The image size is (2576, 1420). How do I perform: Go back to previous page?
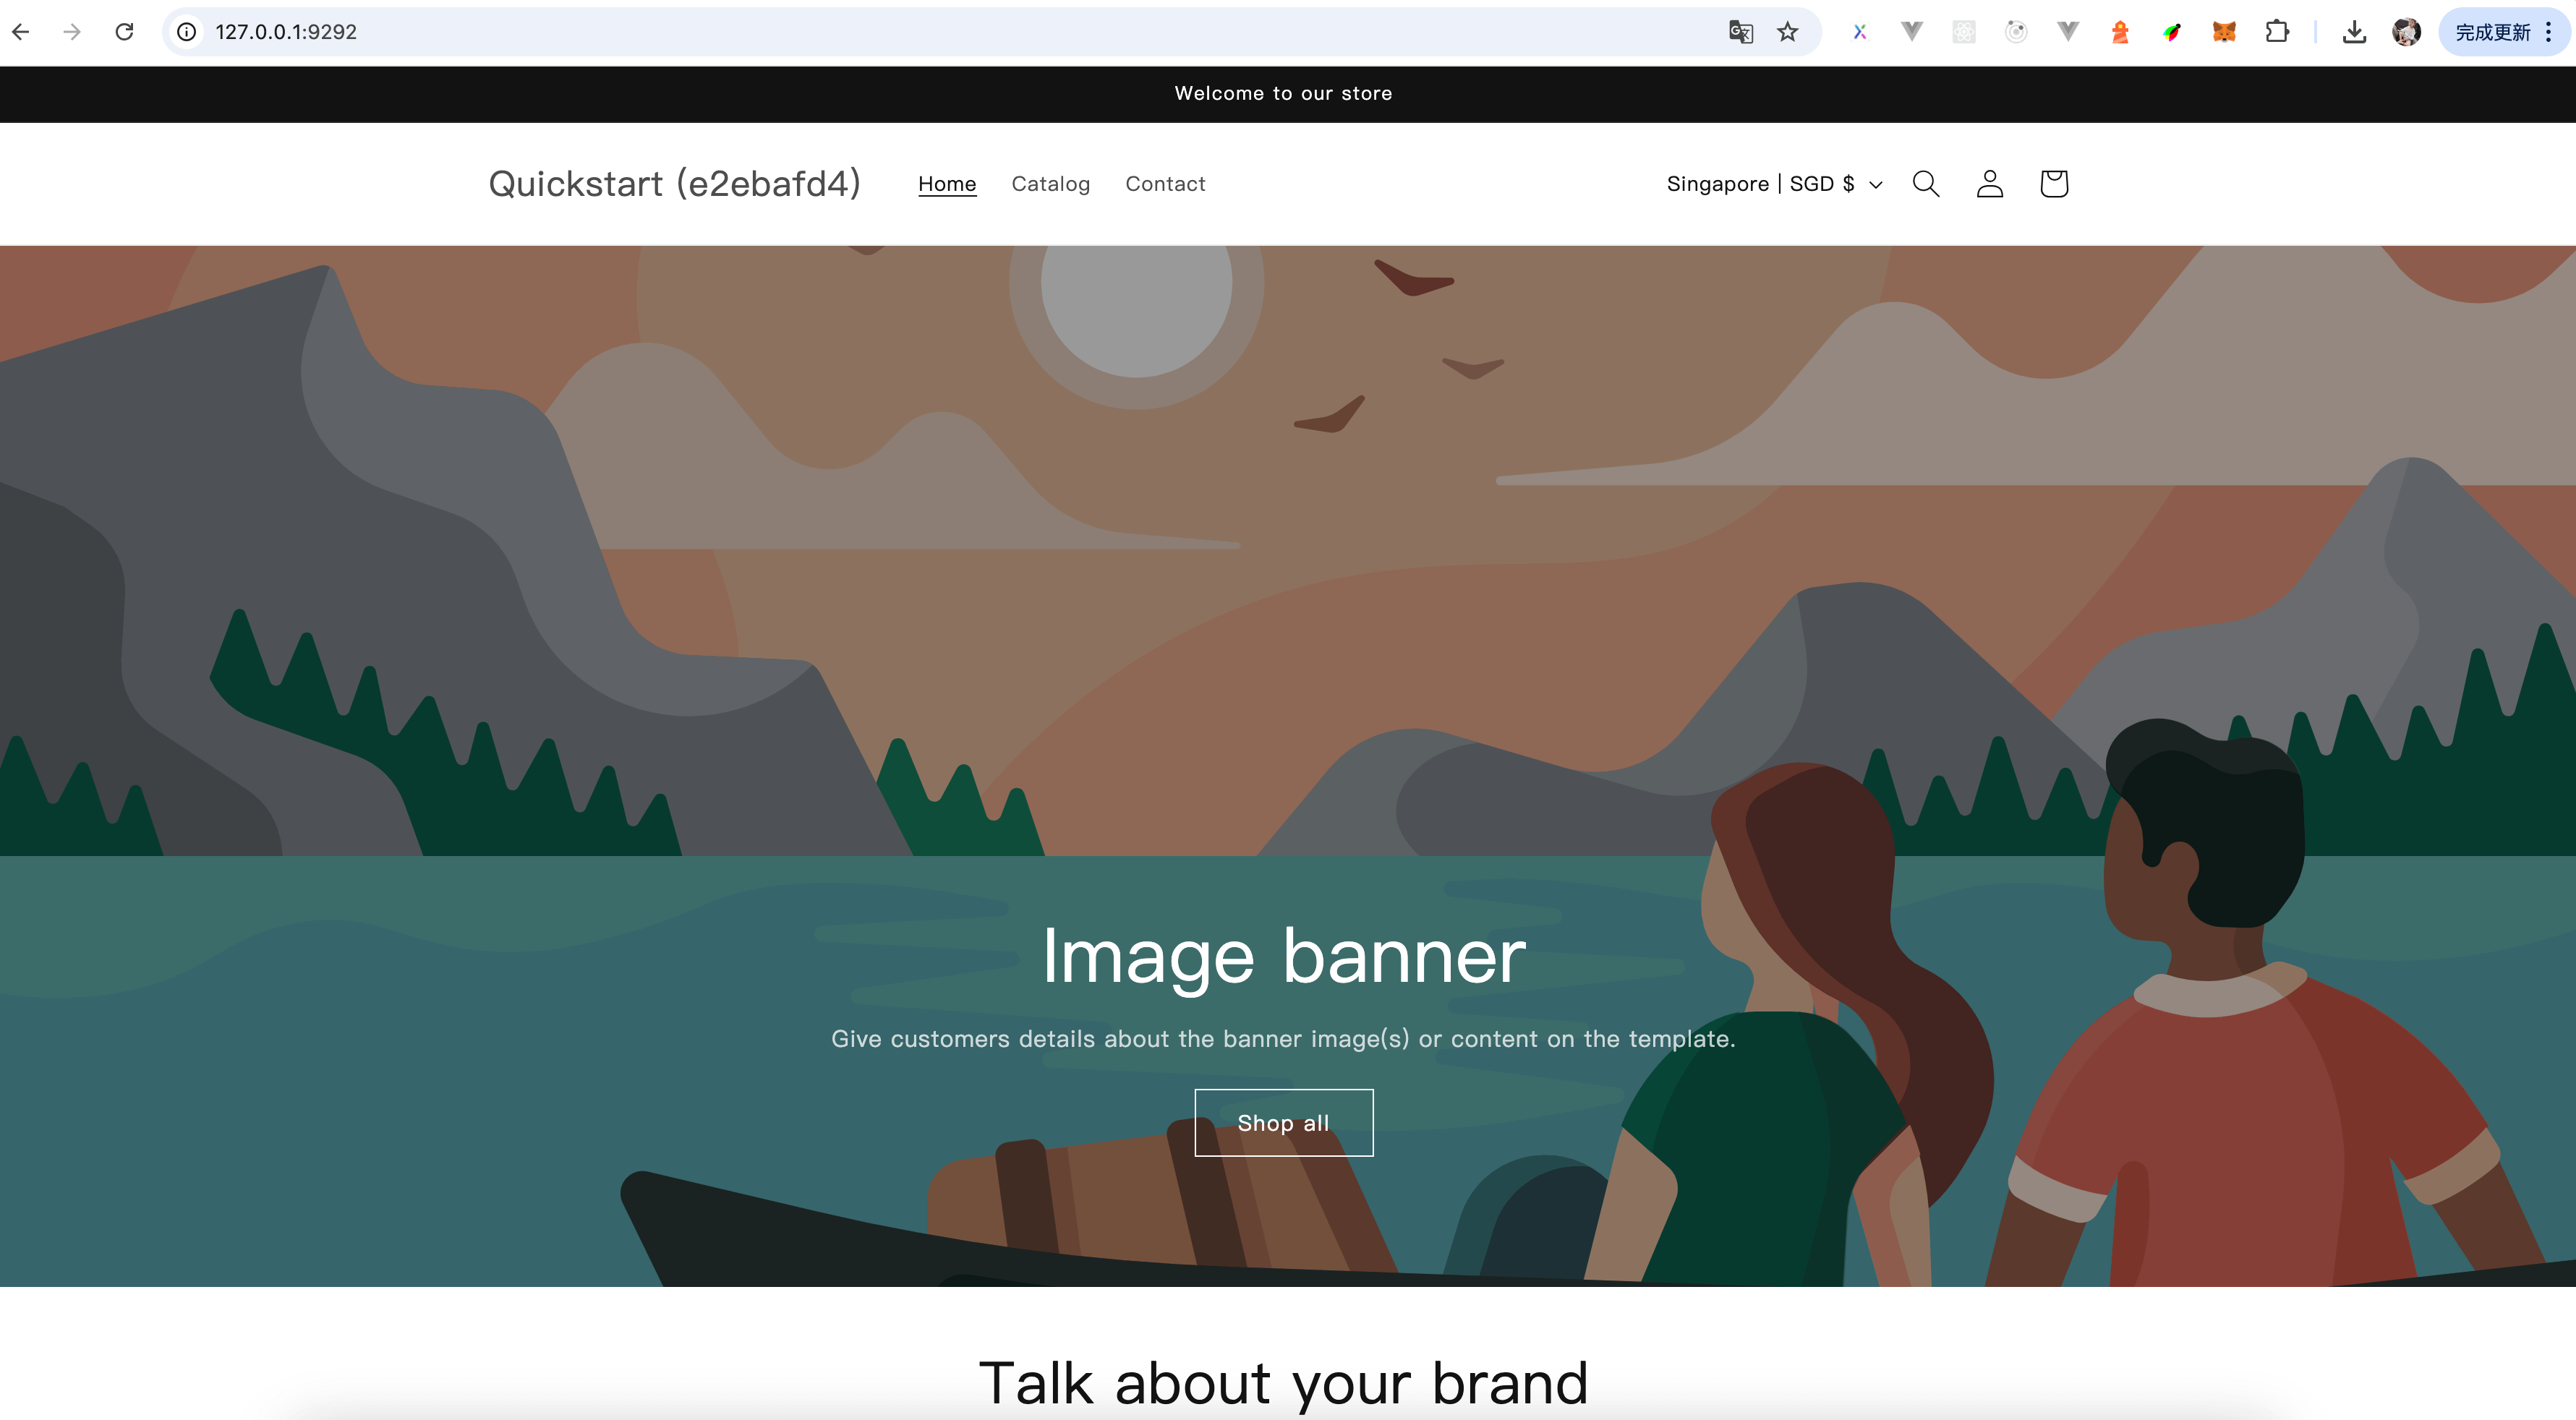21,32
